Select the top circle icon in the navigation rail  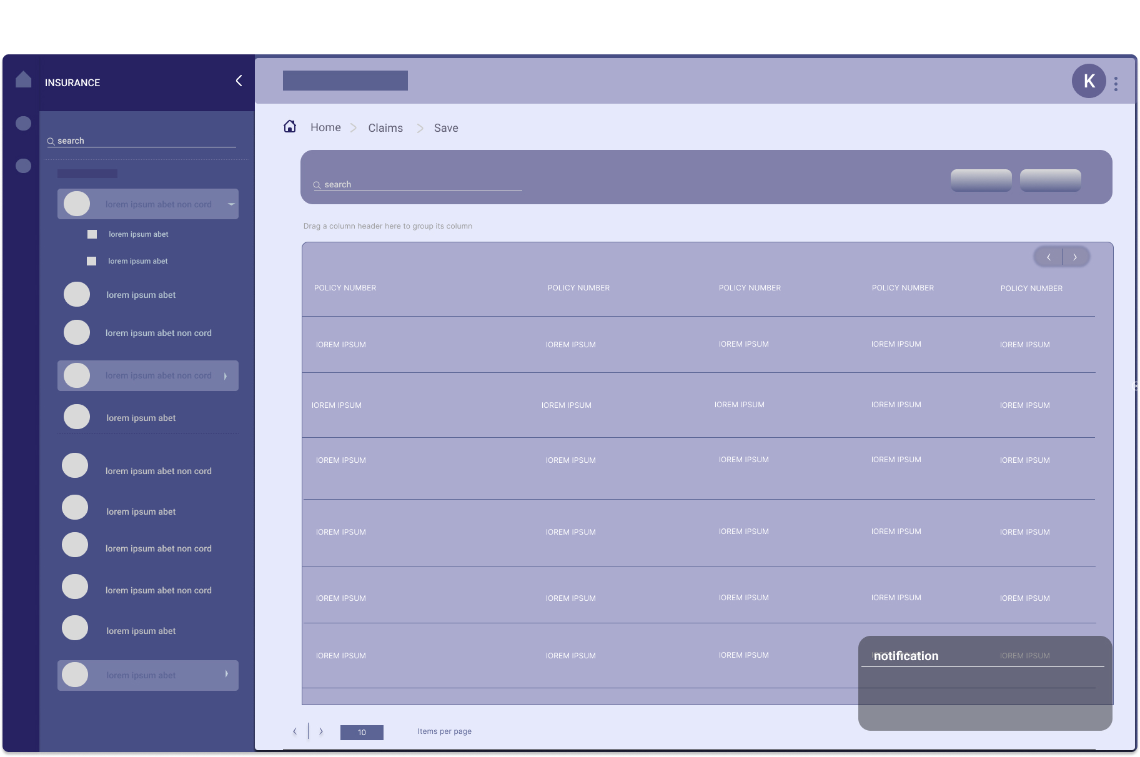coord(23,123)
